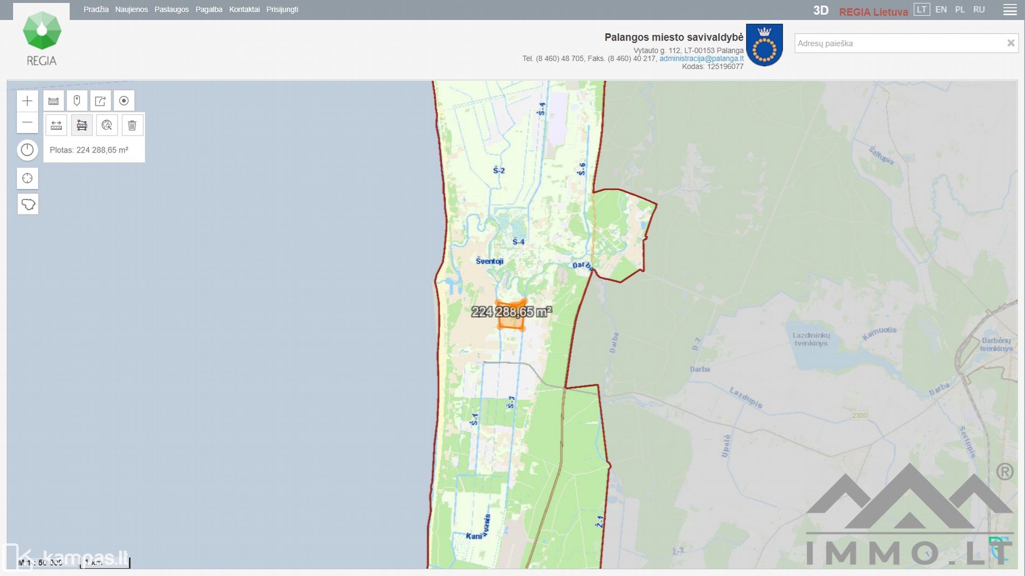Toggle the circular record-style tool button

124,101
